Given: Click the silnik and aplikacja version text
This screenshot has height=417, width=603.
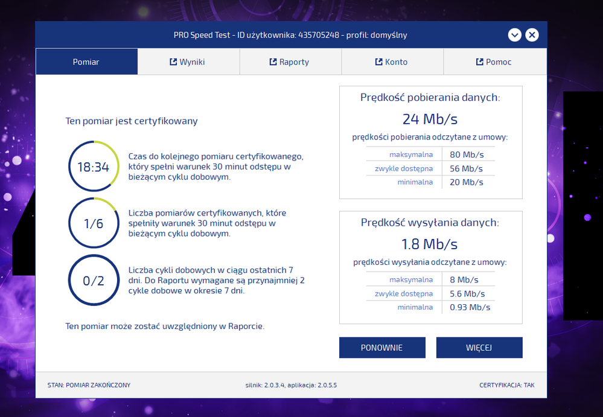Looking at the screenshot, I should click(x=291, y=385).
